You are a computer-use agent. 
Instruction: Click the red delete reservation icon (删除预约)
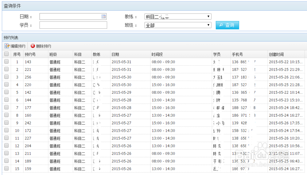(x=33, y=46)
